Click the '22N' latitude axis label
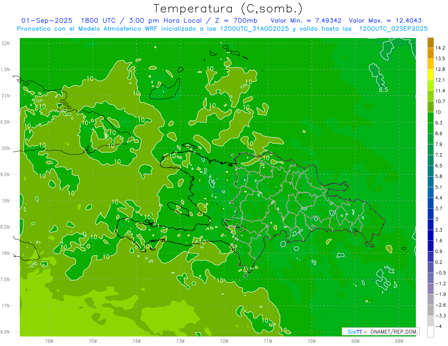The height and width of the screenshot is (346, 448). click(6, 43)
